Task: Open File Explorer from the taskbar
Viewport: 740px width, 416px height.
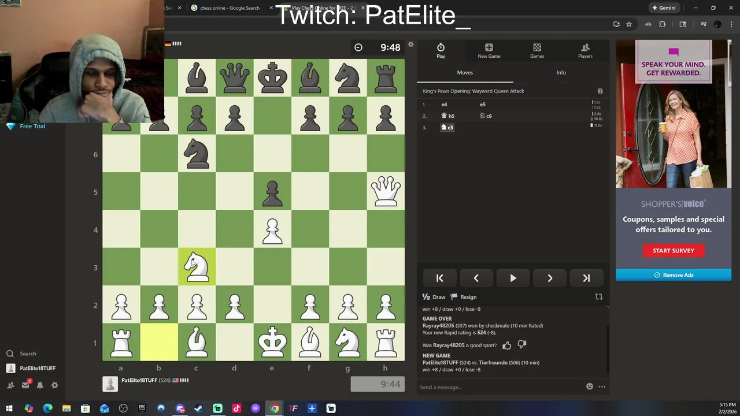Action: (66, 408)
